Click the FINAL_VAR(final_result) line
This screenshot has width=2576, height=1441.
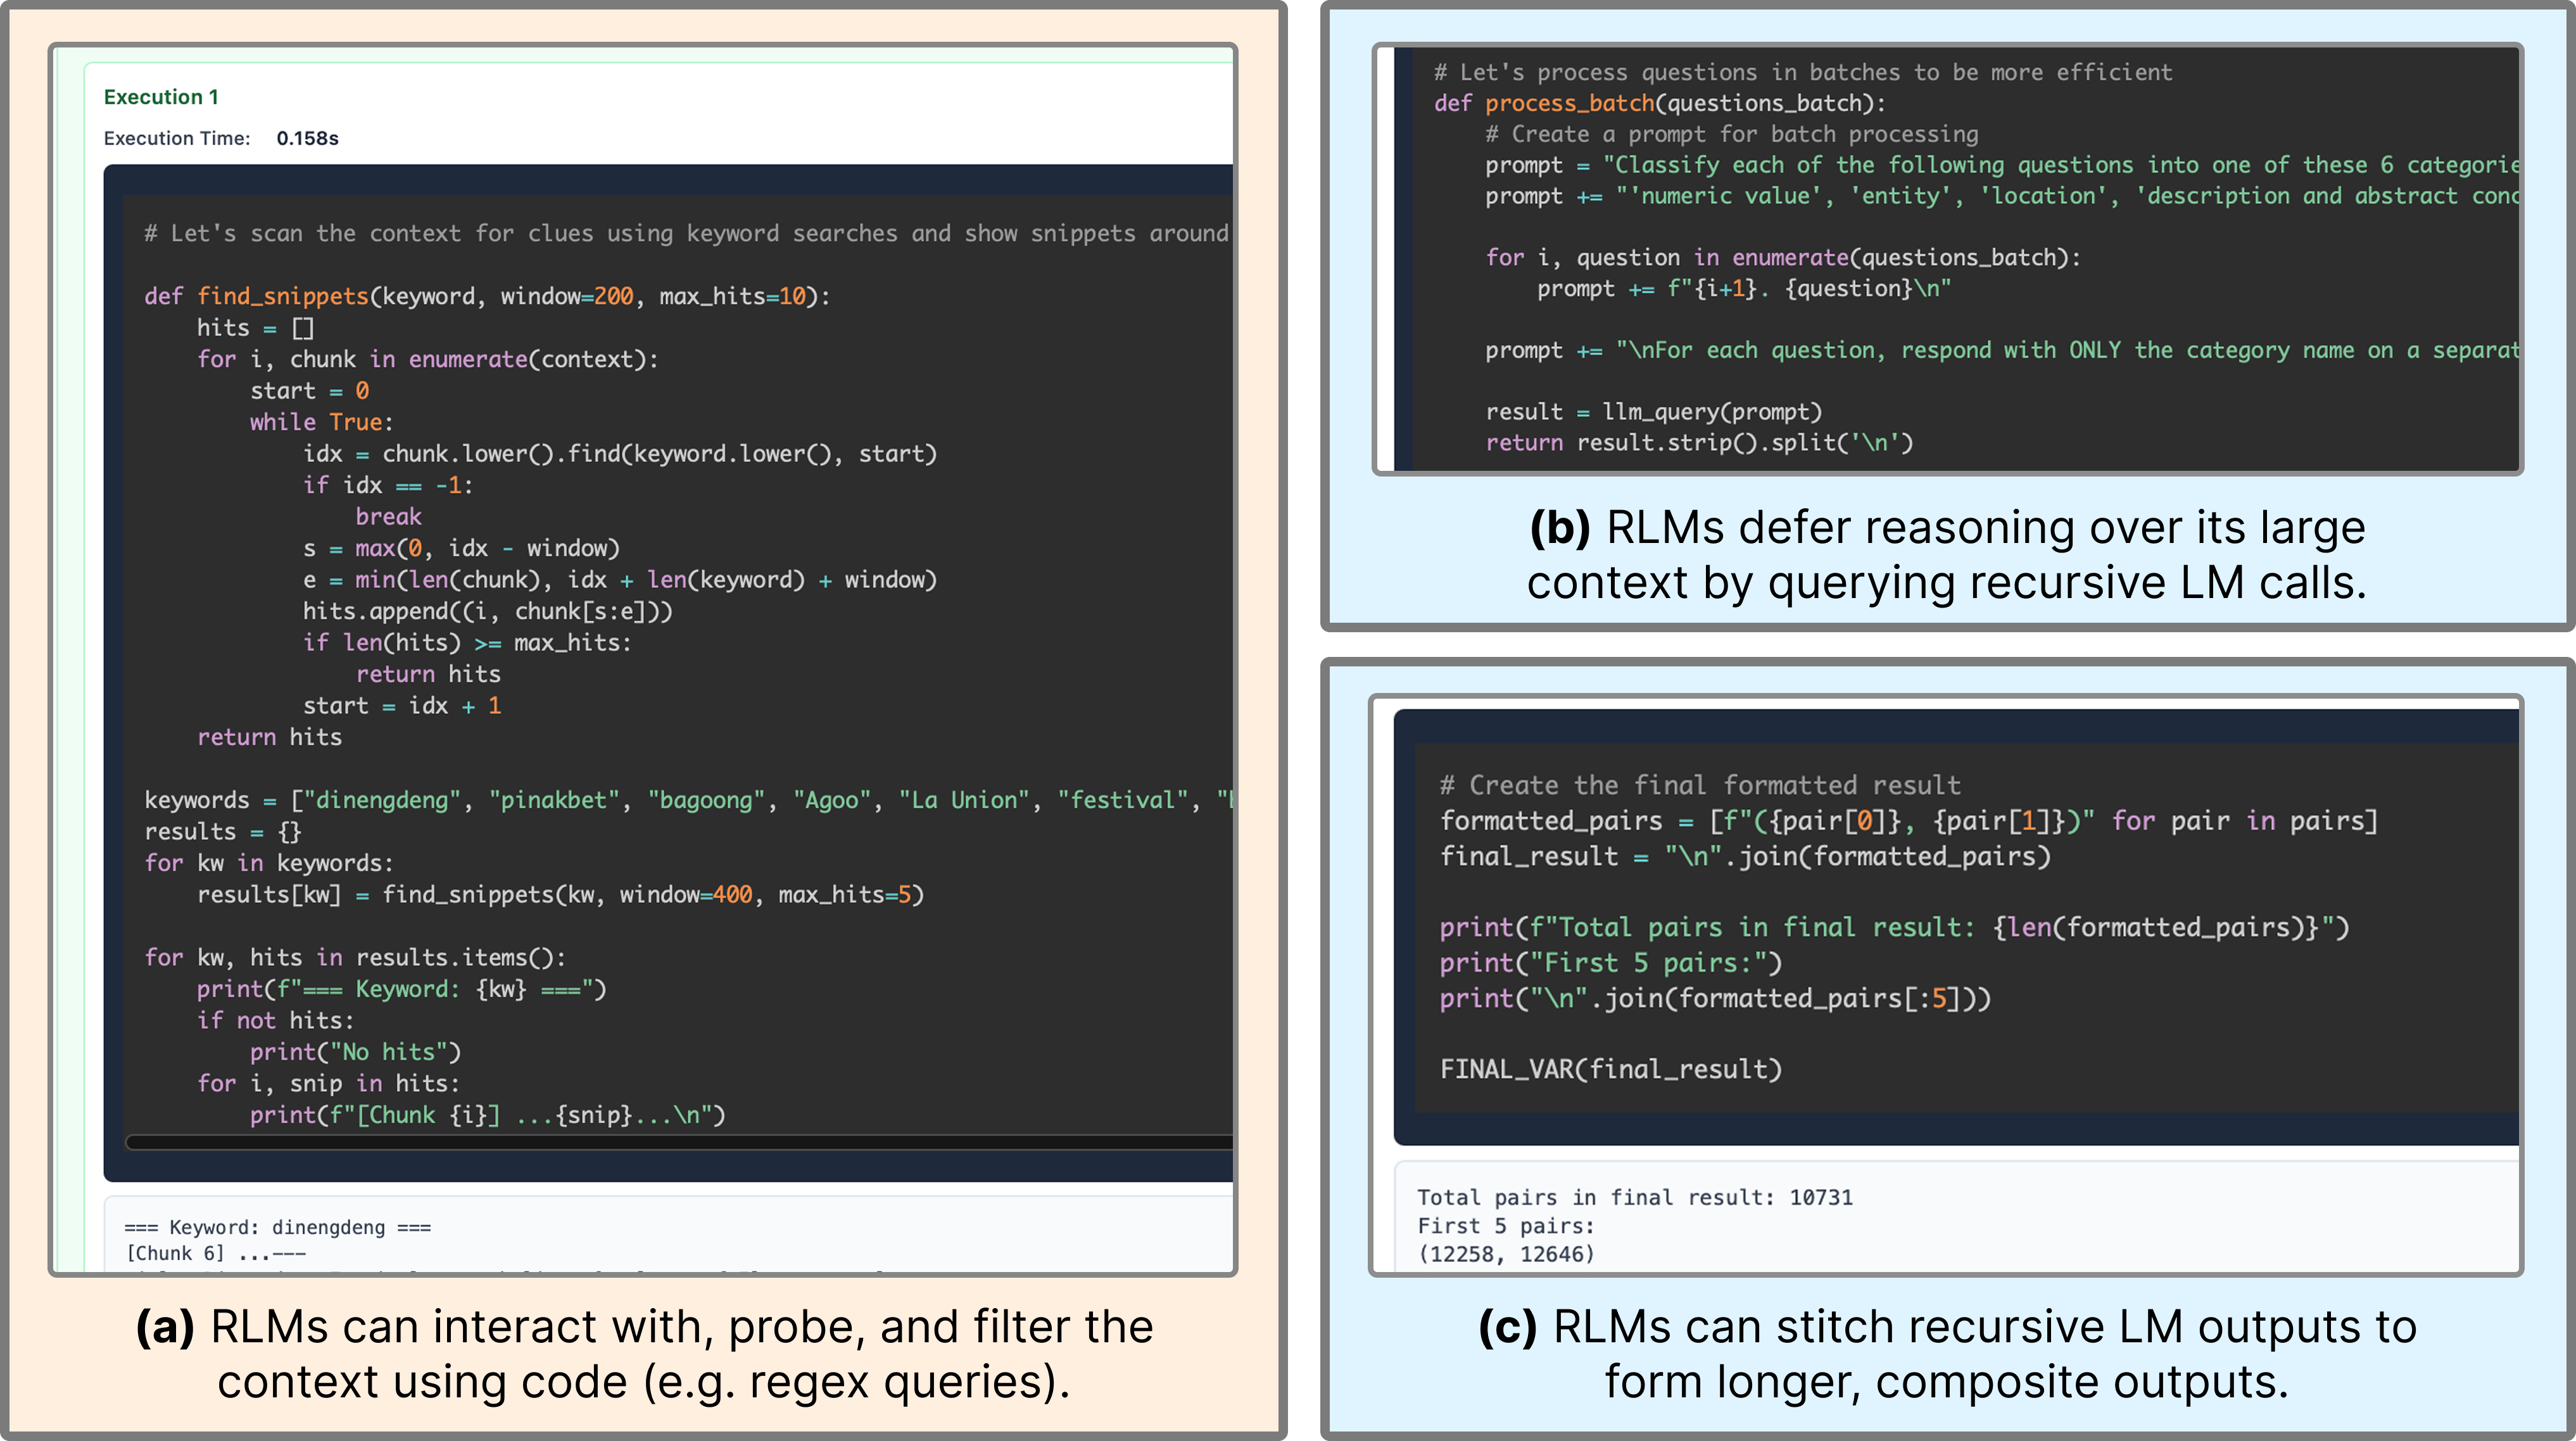(1610, 1070)
